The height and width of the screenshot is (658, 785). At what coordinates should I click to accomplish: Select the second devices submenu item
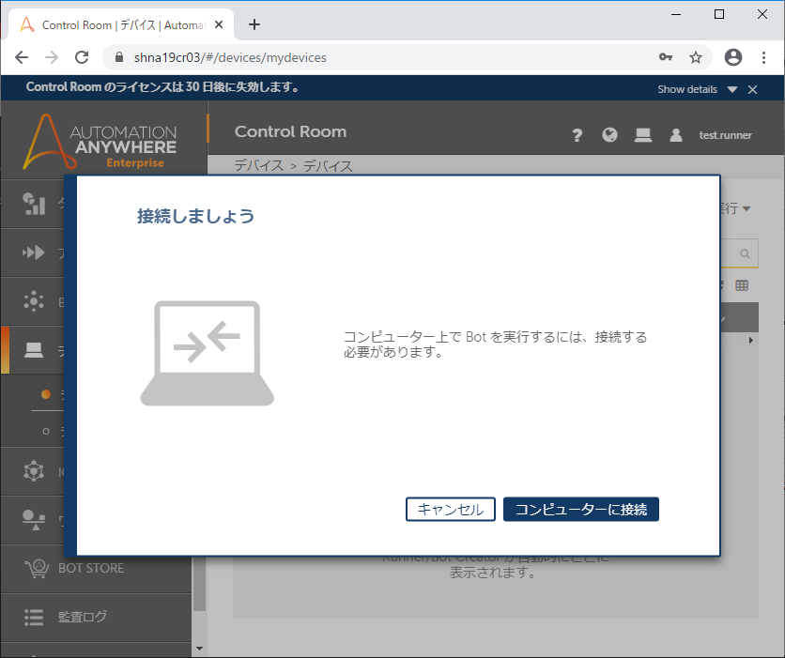[x=46, y=431]
